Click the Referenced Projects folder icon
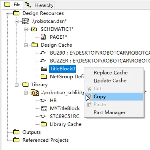The image size is (150, 150). (x=16, y=140)
